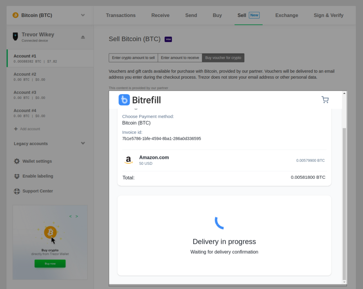This screenshot has width=363, height=289.
Task: Show next promo banner slide
Action: 77,216
